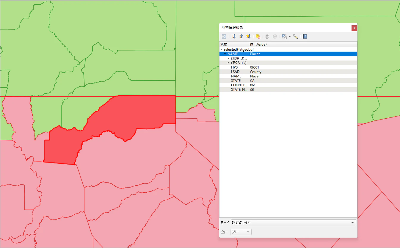Click the Print Response printer icon
The image size is (400, 248).
(275, 36)
